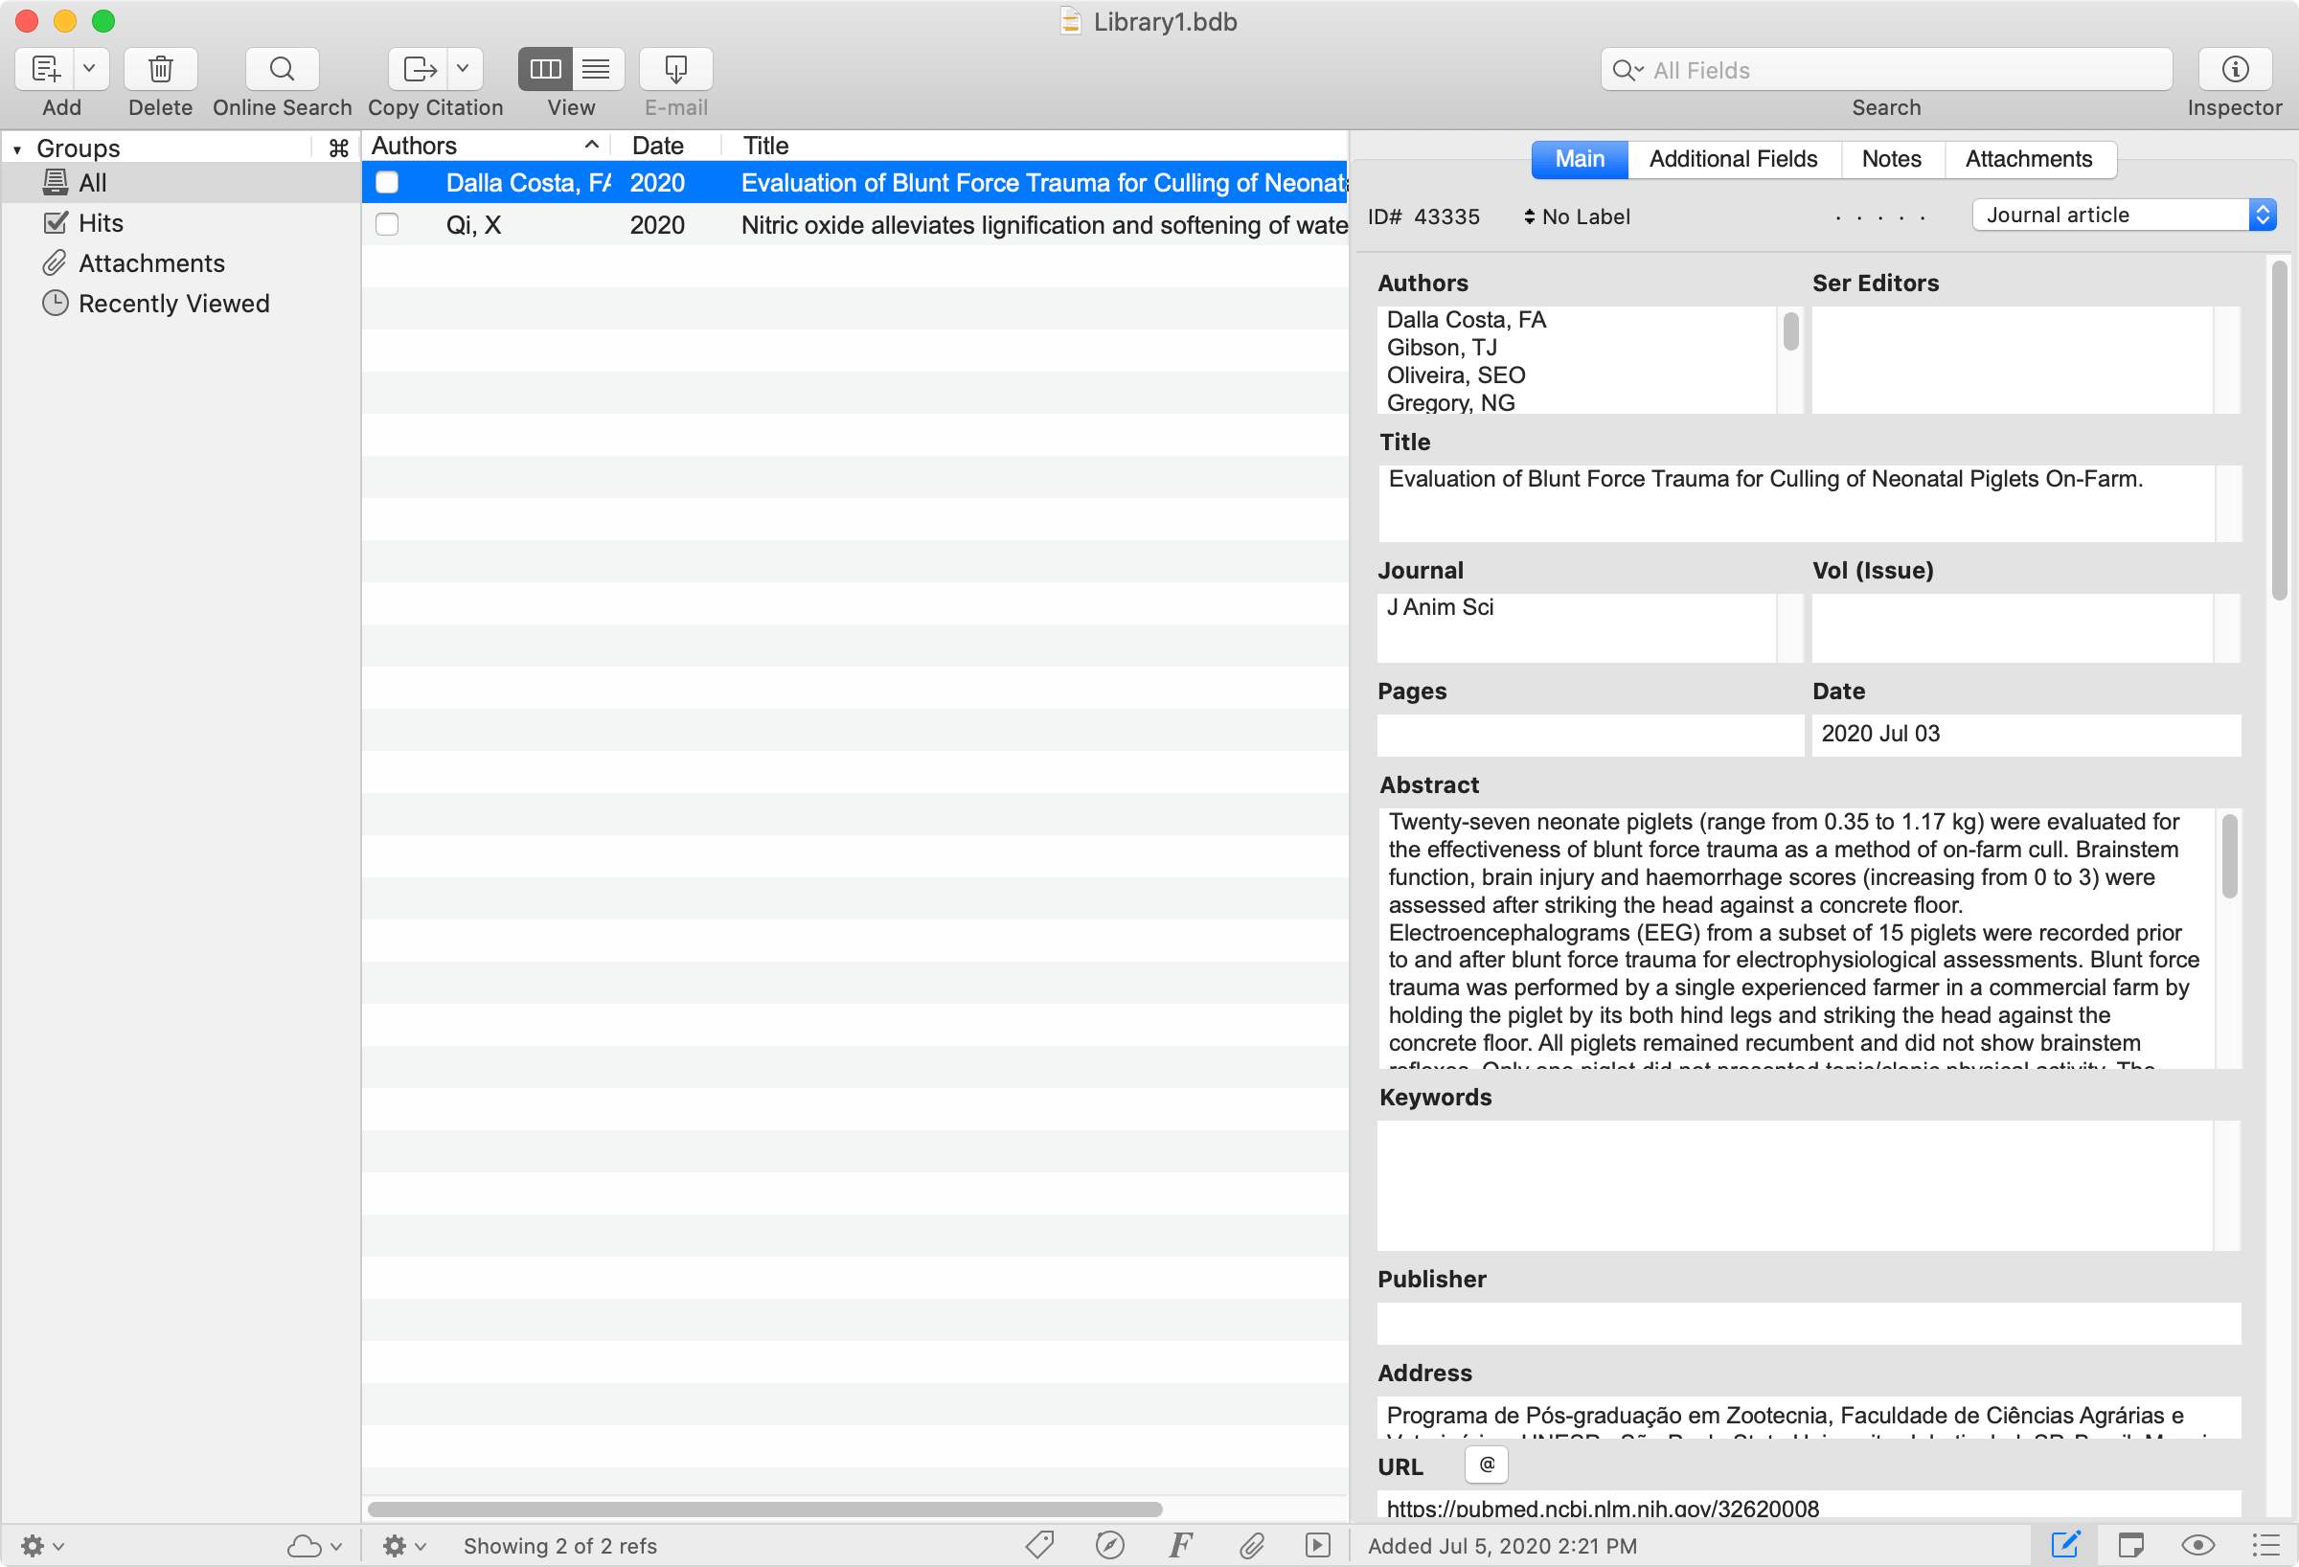Click the Delete trash icon
This screenshot has height=1567, width=2299.
pyautogui.click(x=160, y=69)
